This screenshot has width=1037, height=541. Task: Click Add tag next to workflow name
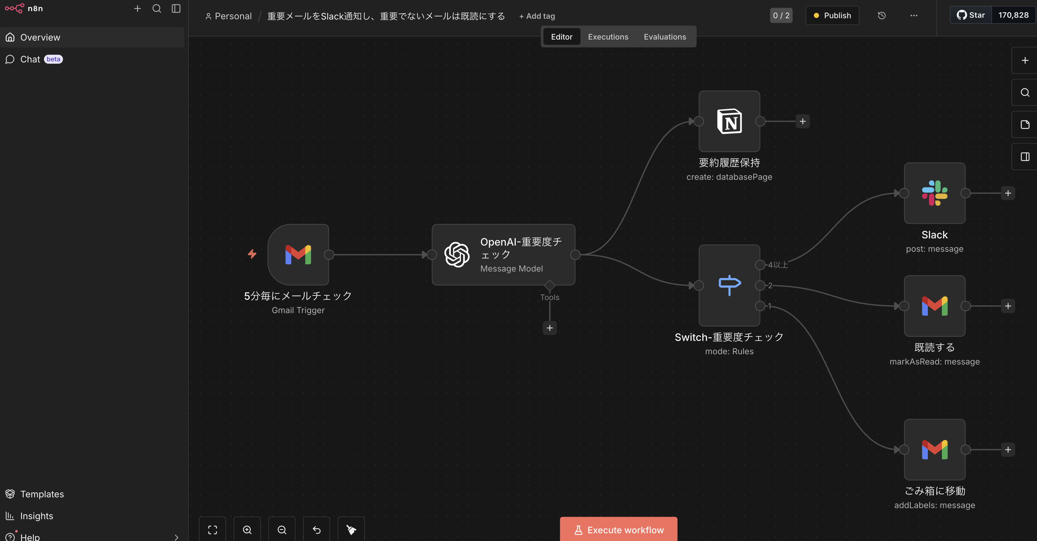(536, 16)
